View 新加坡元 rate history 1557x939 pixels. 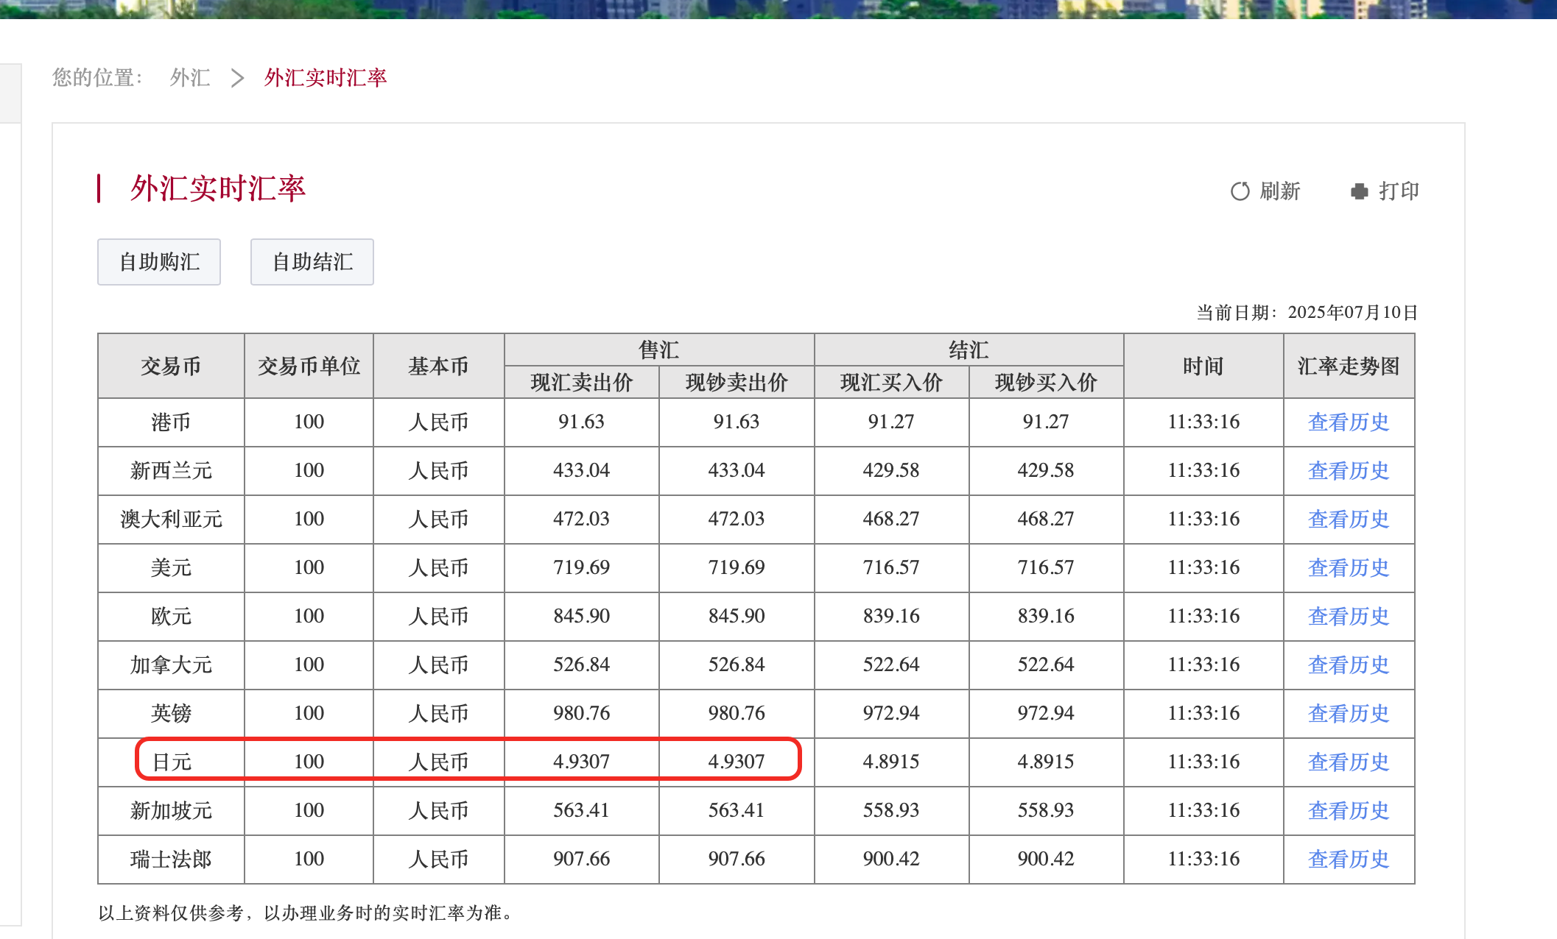point(1348,811)
